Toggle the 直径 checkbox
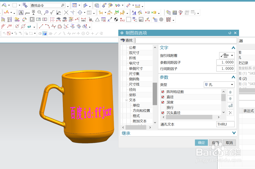255x169 pixels. click(x=163, y=97)
